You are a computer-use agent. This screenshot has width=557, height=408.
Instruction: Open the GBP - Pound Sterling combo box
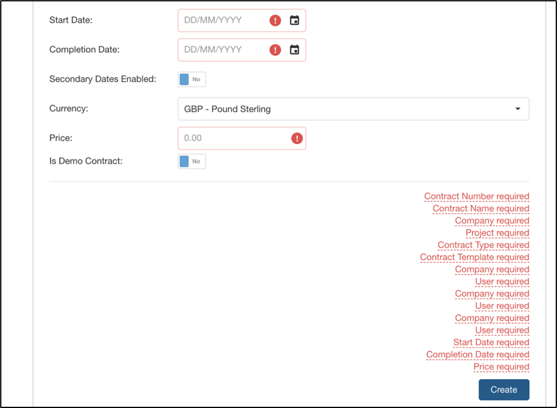point(353,109)
